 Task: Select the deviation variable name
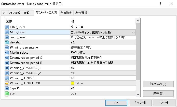coord(16,42)
